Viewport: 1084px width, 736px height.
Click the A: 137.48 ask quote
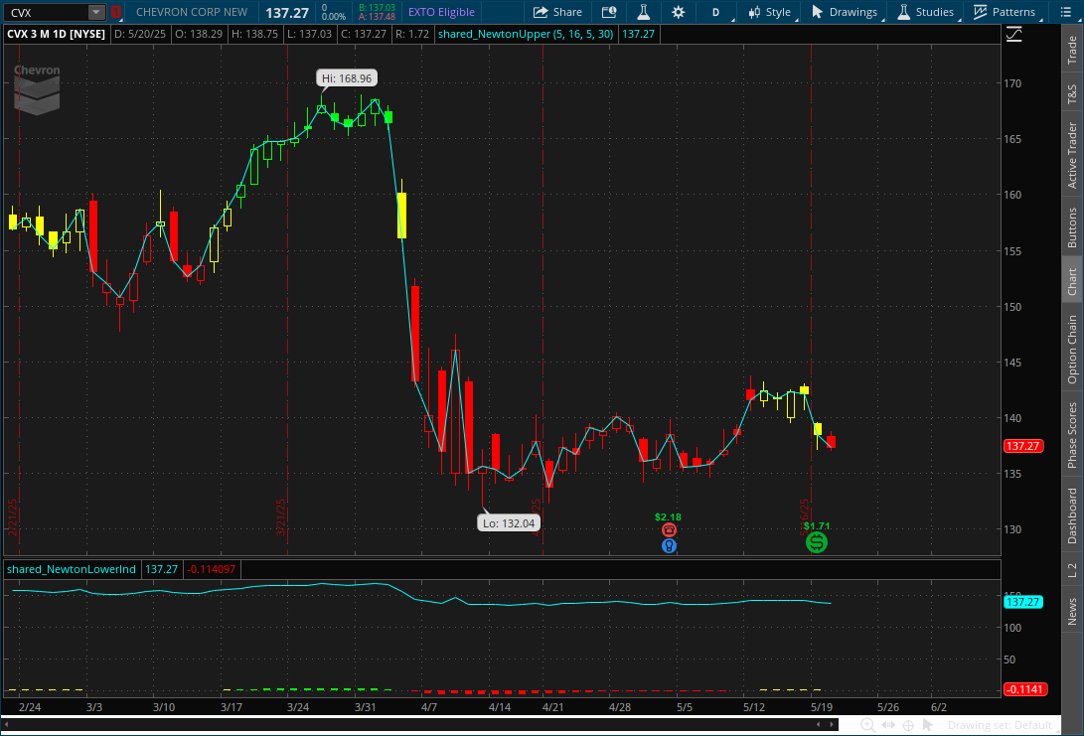point(377,17)
